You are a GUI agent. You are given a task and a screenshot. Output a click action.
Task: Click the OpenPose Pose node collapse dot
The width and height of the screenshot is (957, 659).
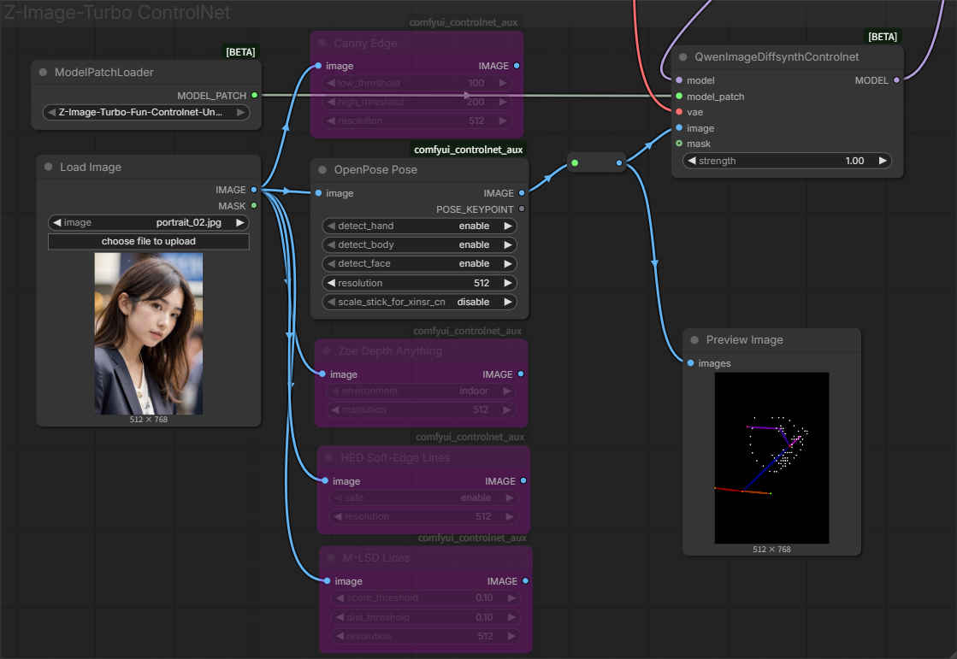coord(322,170)
